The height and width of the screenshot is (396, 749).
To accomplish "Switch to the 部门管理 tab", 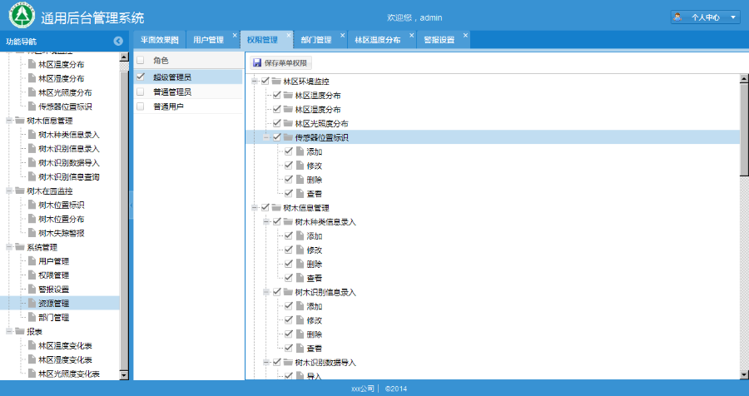I will 316,40.
